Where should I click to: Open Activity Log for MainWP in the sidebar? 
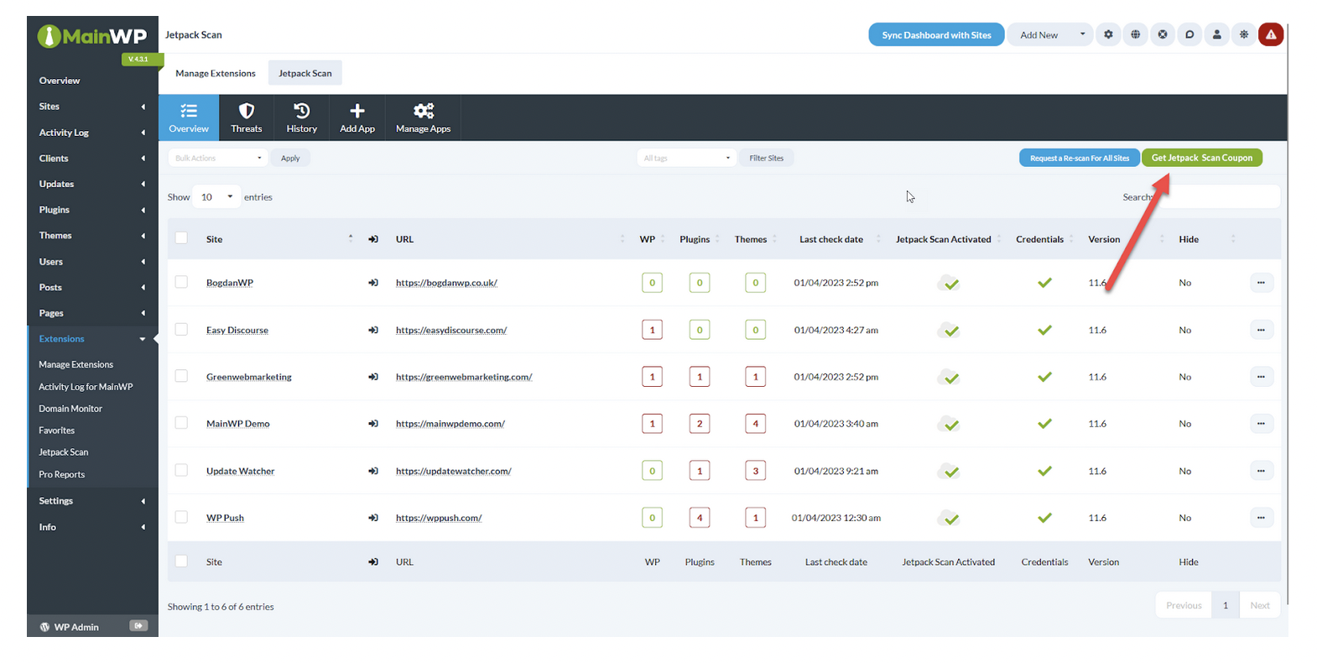[x=86, y=387]
